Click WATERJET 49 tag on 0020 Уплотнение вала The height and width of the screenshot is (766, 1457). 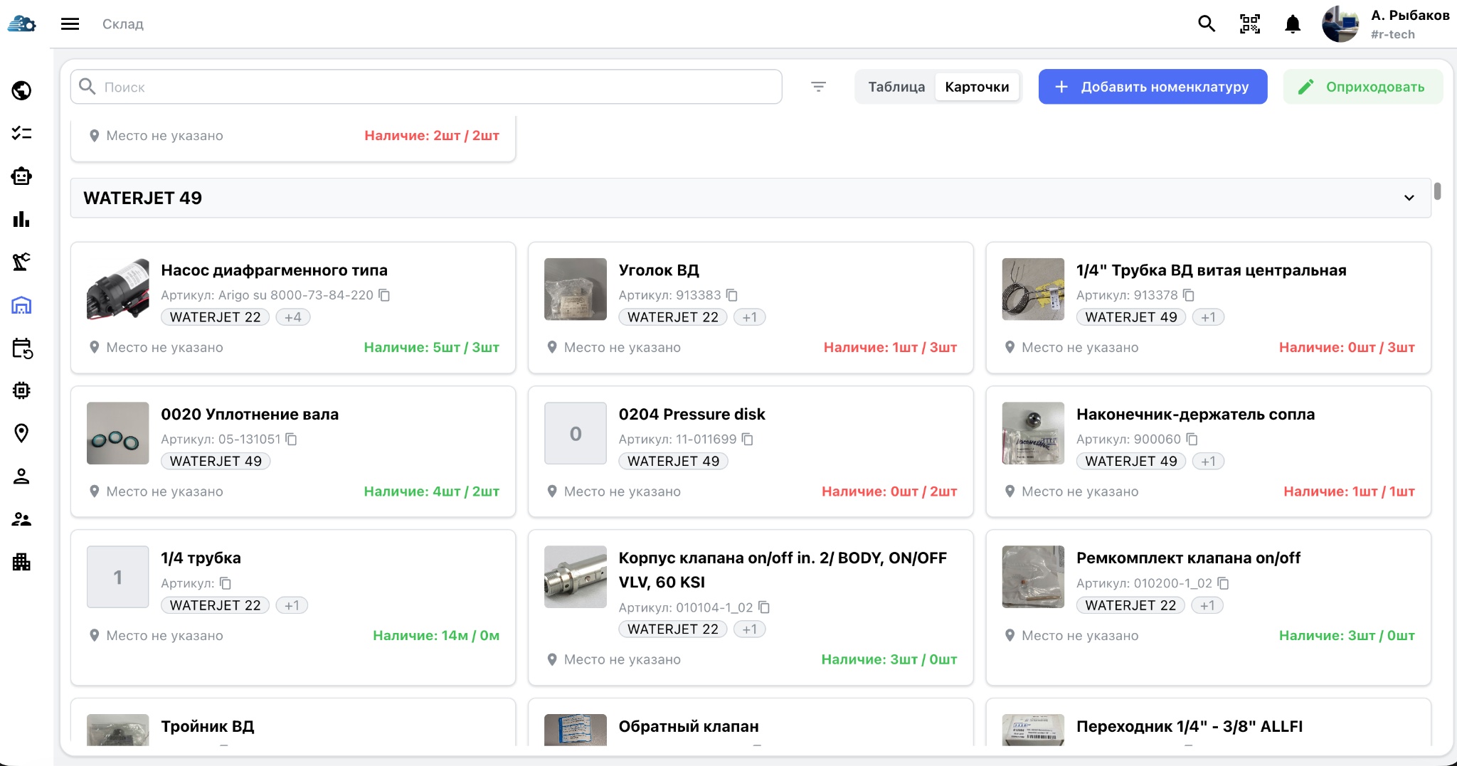click(x=216, y=462)
